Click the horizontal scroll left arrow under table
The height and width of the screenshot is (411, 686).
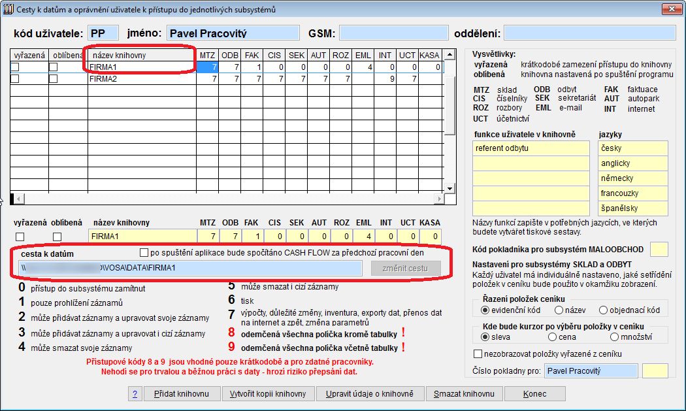(x=16, y=198)
